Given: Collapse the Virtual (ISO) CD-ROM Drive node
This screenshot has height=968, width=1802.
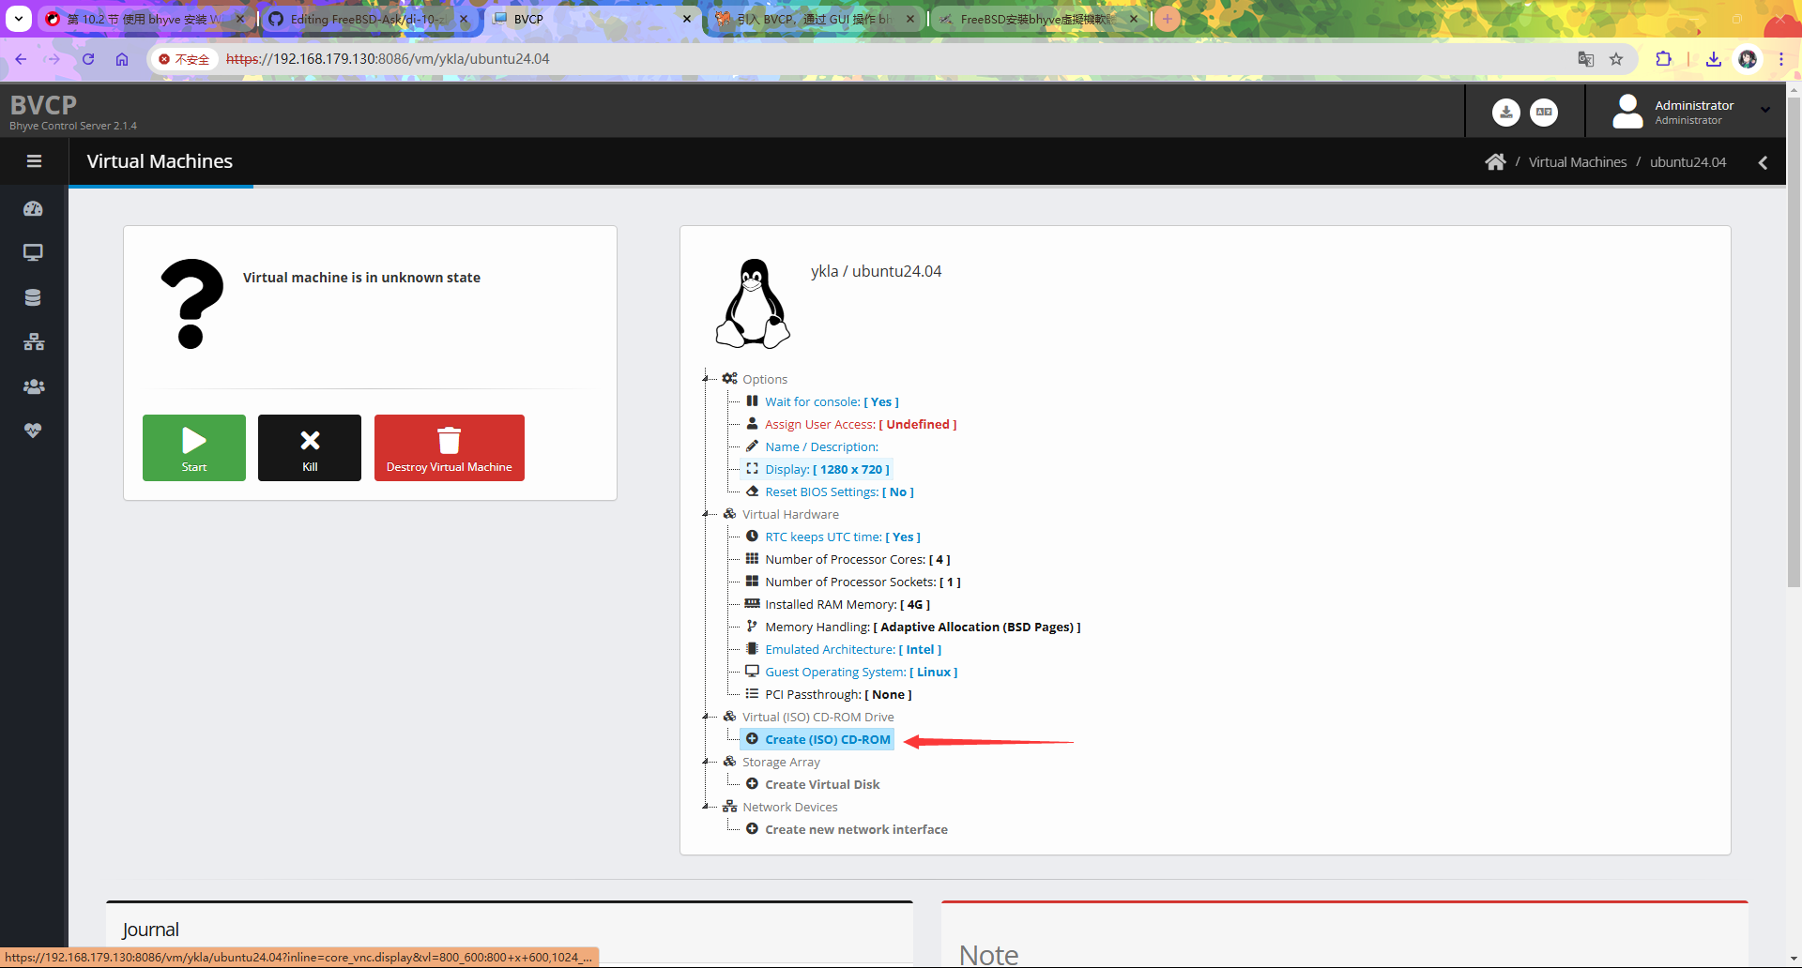Looking at the screenshot, I should [x=706, y=717].
